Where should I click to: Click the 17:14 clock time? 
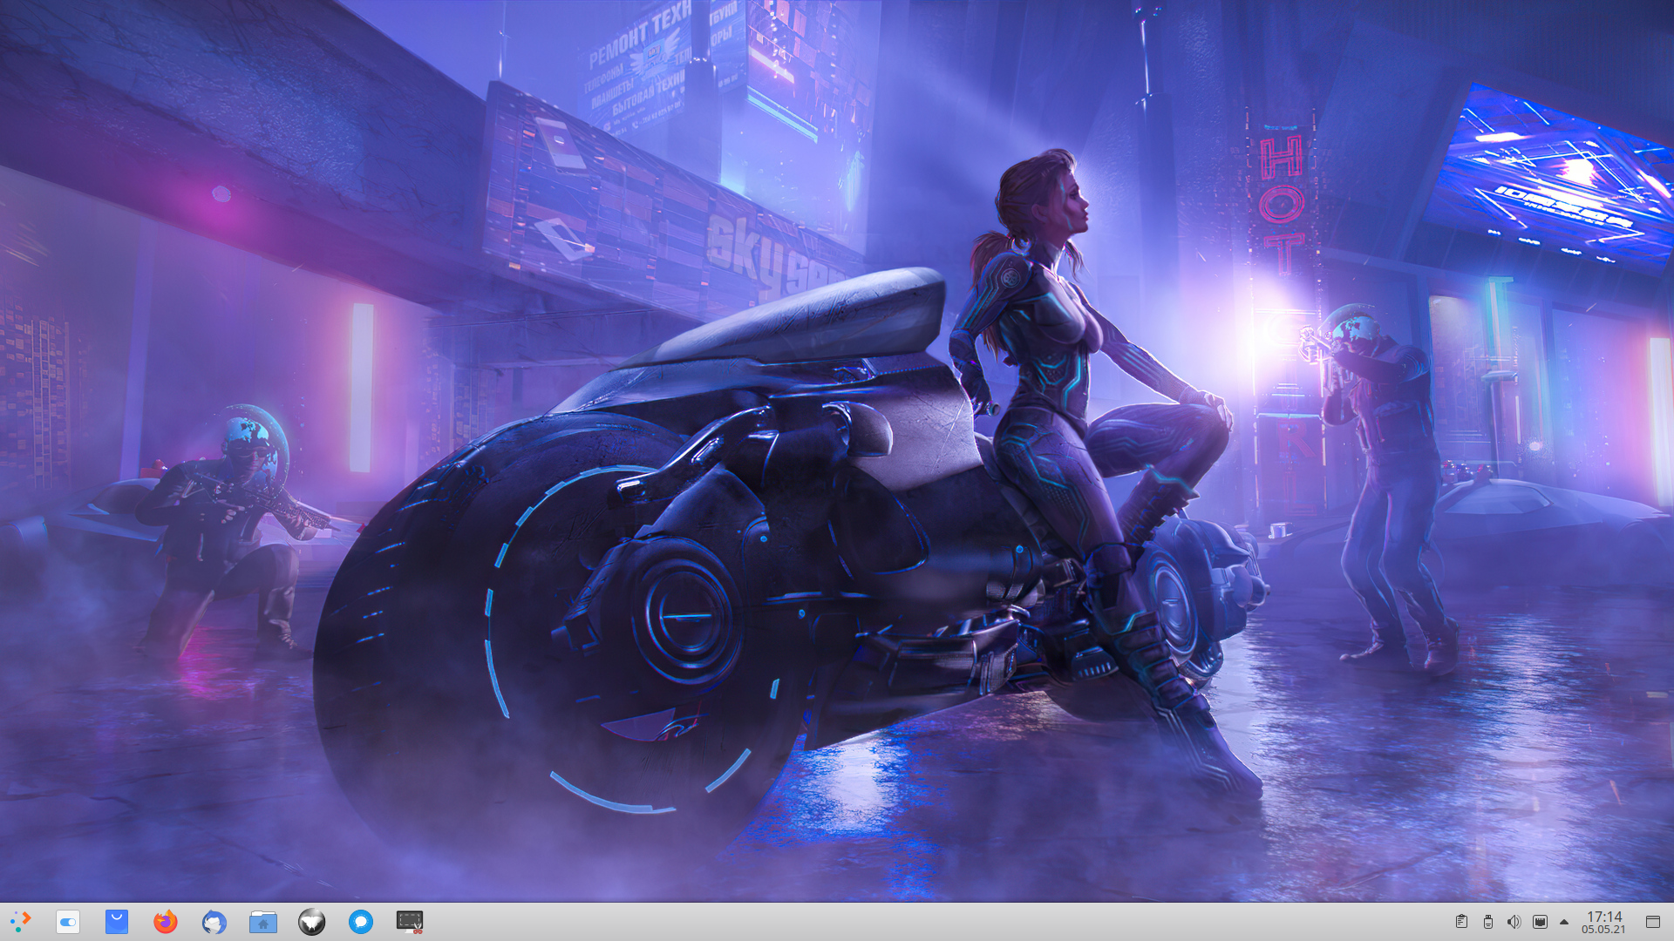coord(1603,916)
